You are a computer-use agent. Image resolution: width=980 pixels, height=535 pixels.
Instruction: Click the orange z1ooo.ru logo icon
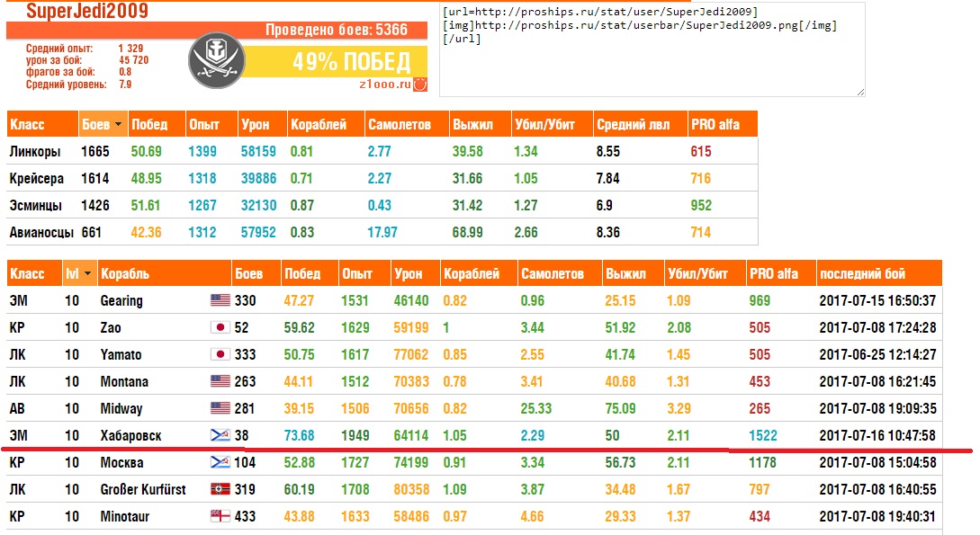tap(420, 85)
